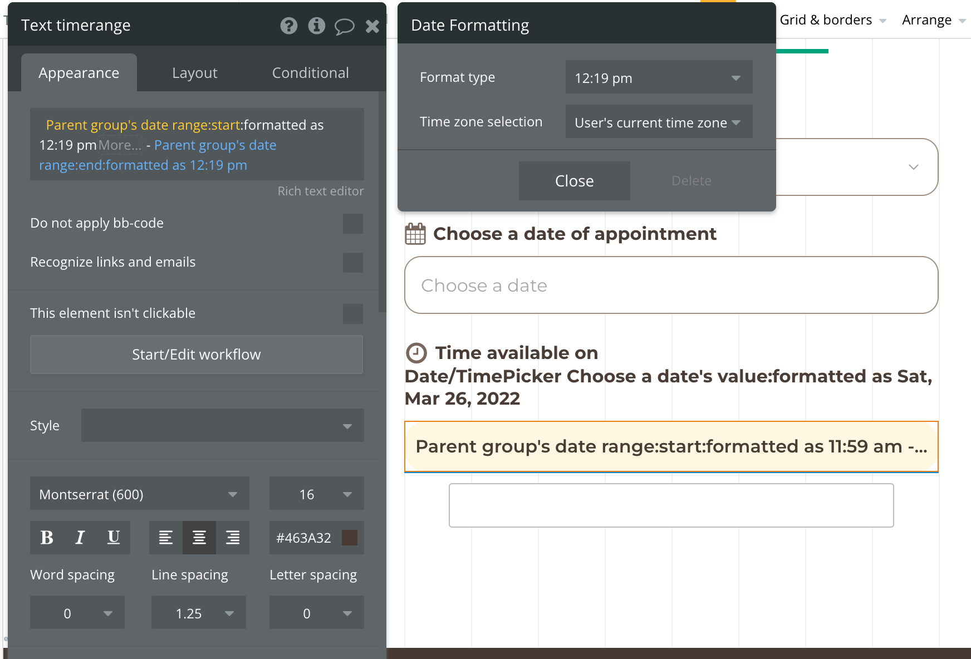Viewport: 971px width, 659px height.
Task: Click the #463A32 font color swatch
Action: tap(350, 538)
